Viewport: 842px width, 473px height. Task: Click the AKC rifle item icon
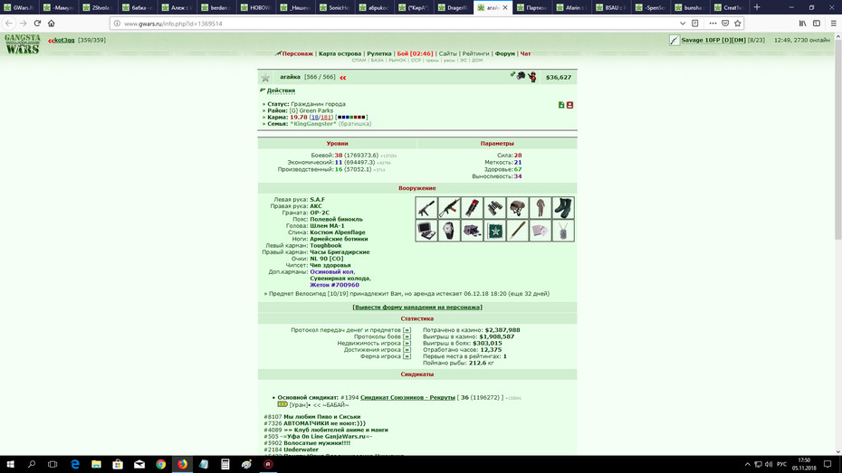point(449,208)
